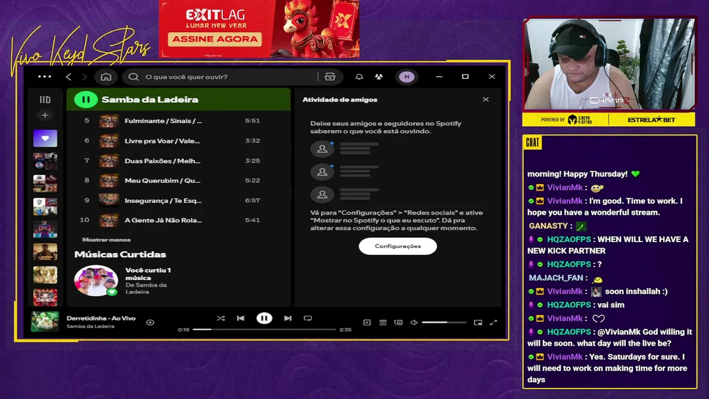This screenshot has height=399, width=709.
Task: Pause playback in the player bar
Action: tap(264, 318)
